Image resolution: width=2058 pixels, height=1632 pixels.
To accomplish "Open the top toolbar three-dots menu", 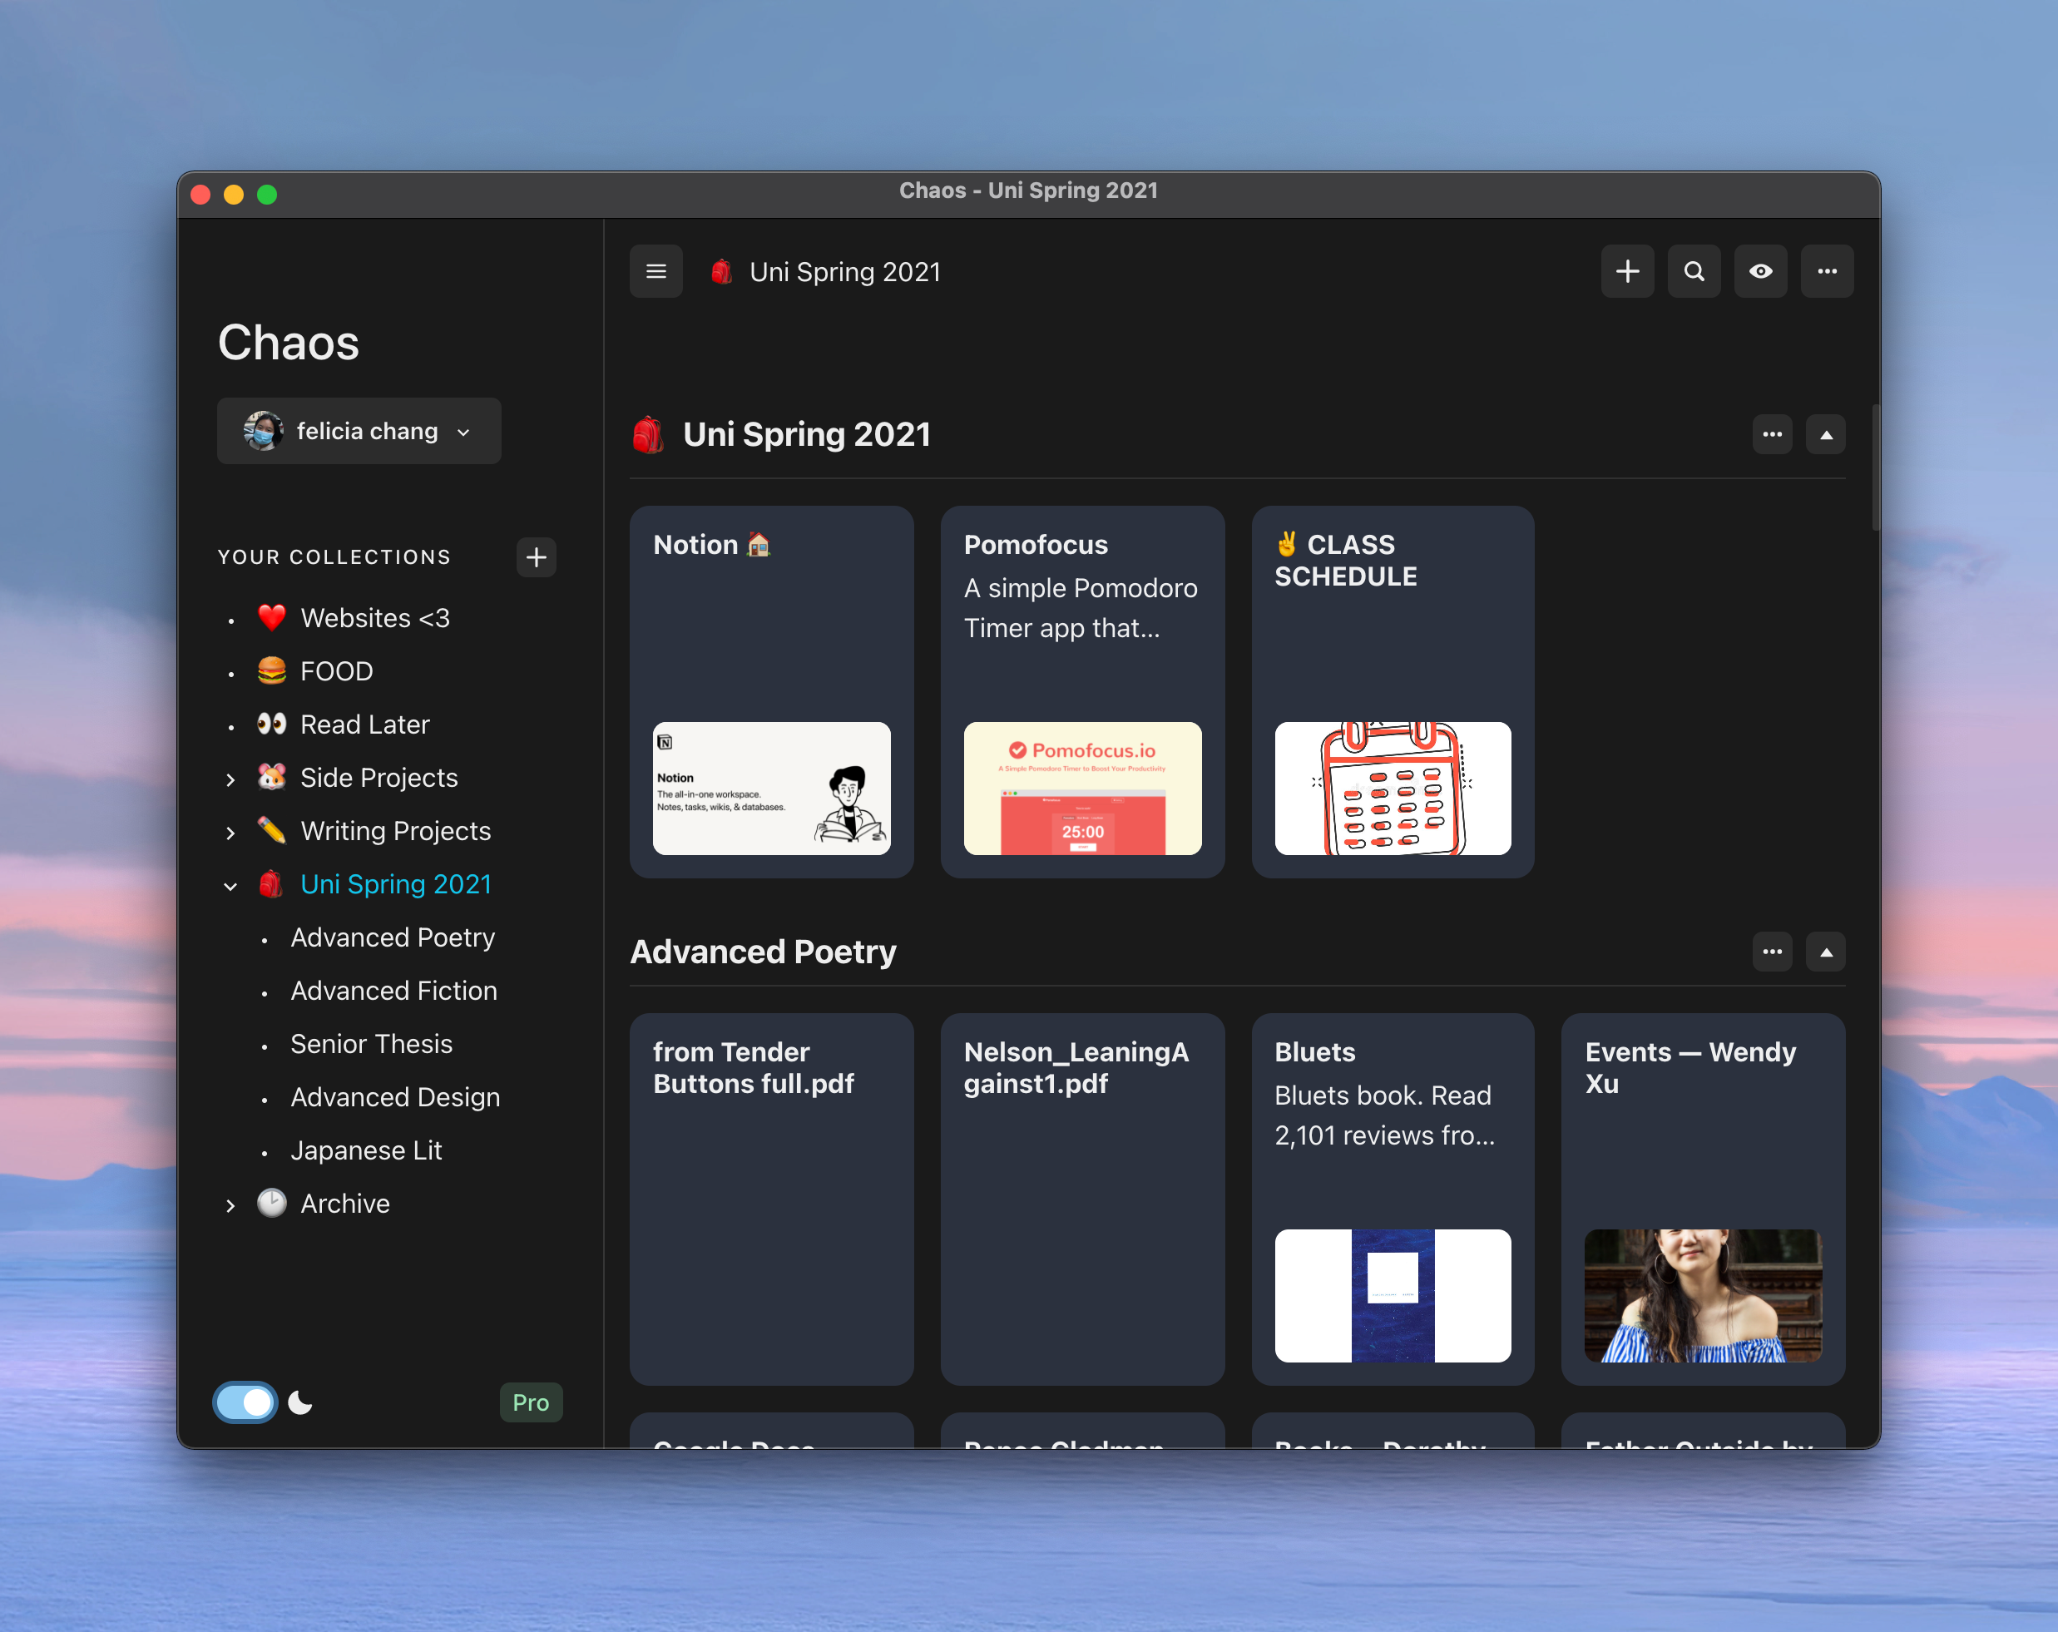I will (1826, 272).
